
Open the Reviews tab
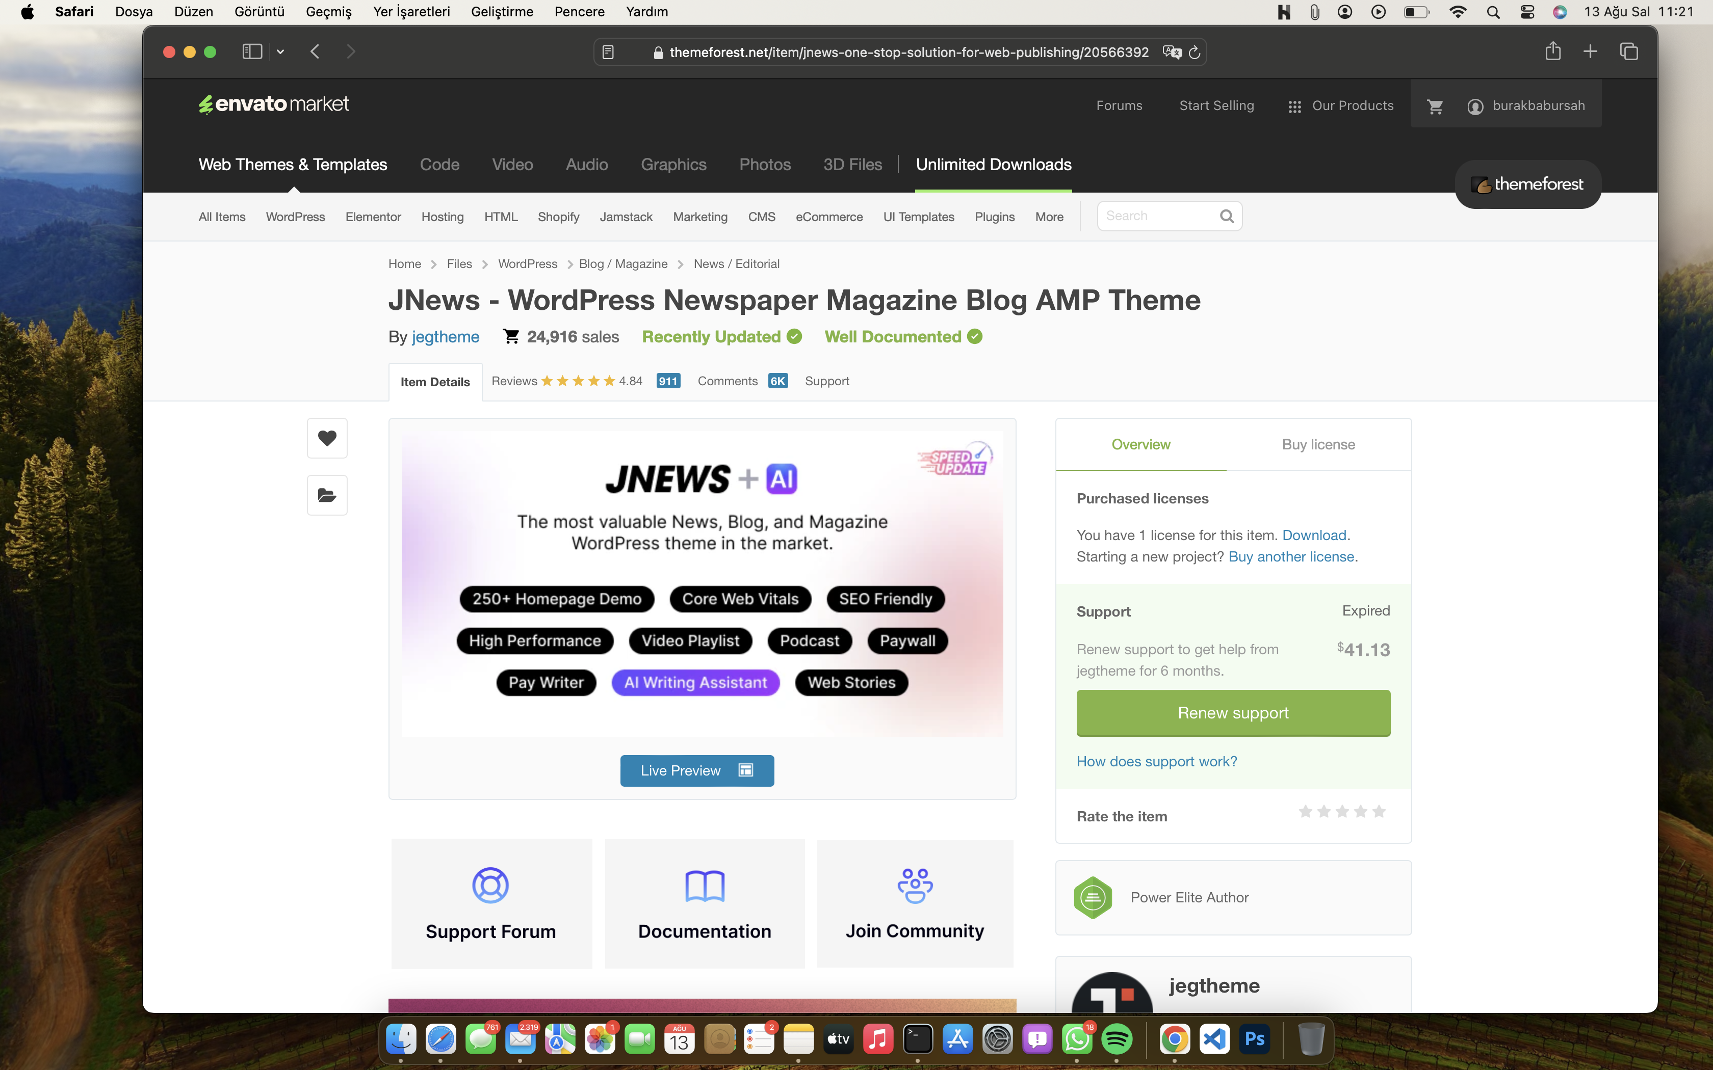pos(585,382)
